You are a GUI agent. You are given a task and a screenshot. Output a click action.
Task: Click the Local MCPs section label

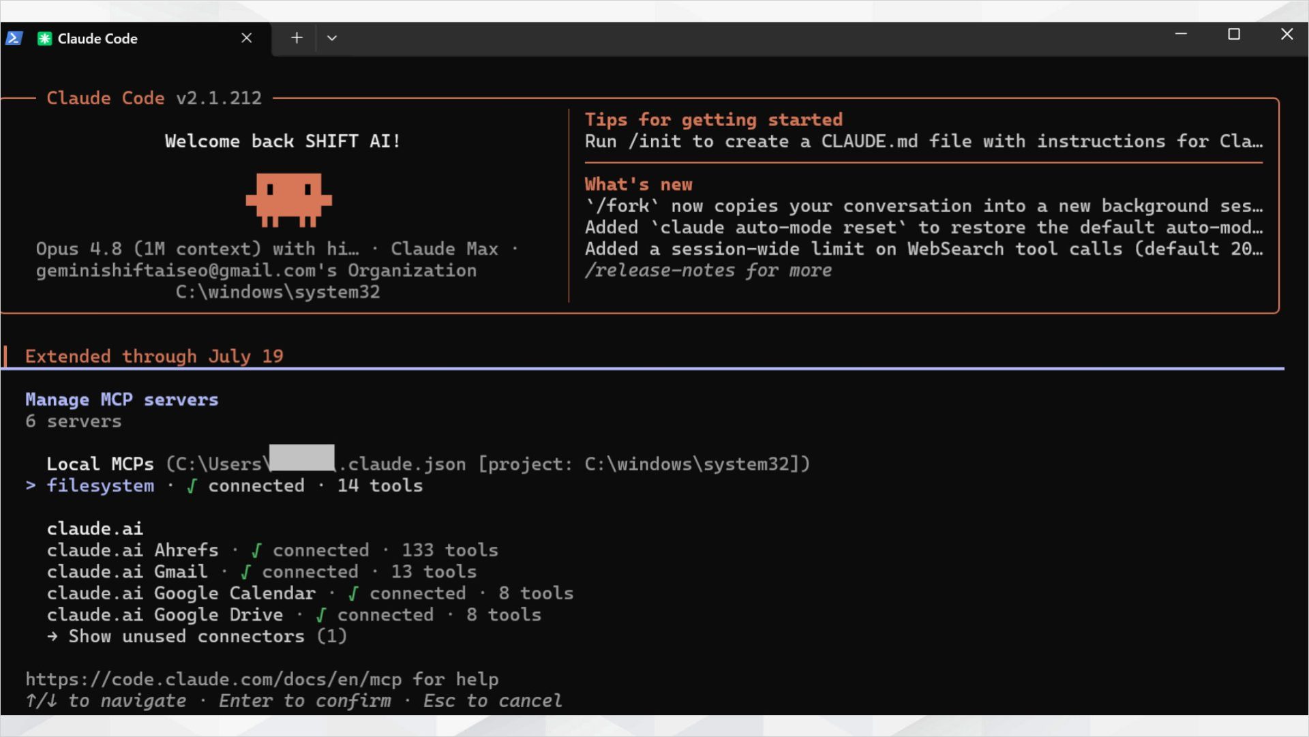(x=100, y=464)
